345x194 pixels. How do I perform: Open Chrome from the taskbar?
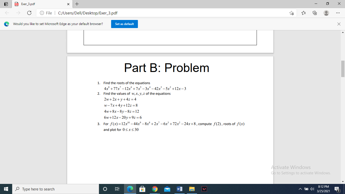[x=155, y=189]
